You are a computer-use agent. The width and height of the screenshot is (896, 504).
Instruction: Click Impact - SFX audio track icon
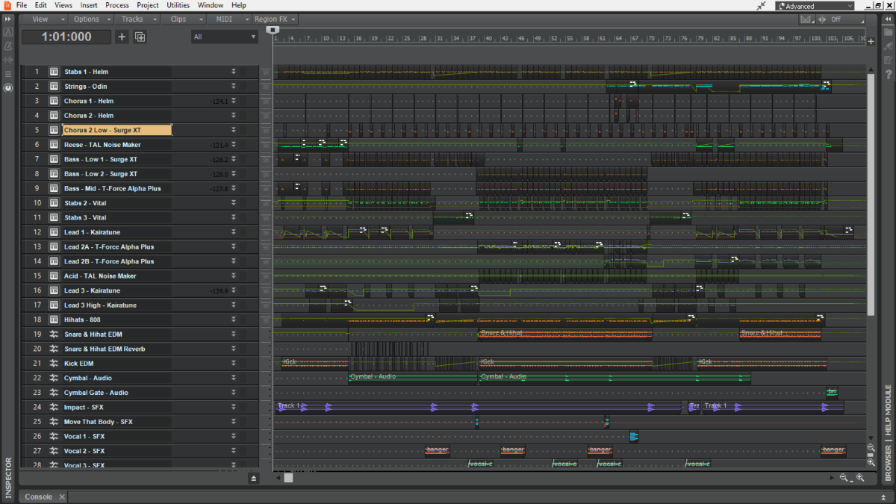54,407
